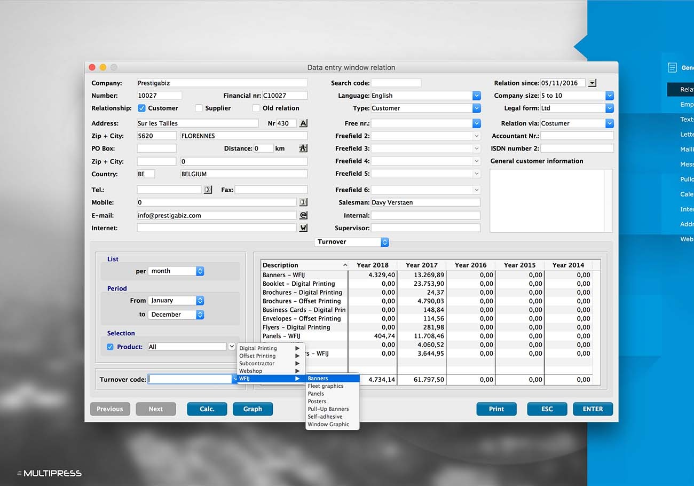The image size is (694, 486).
Task: Open the List per month dropdown
Action: coord(177,271)
